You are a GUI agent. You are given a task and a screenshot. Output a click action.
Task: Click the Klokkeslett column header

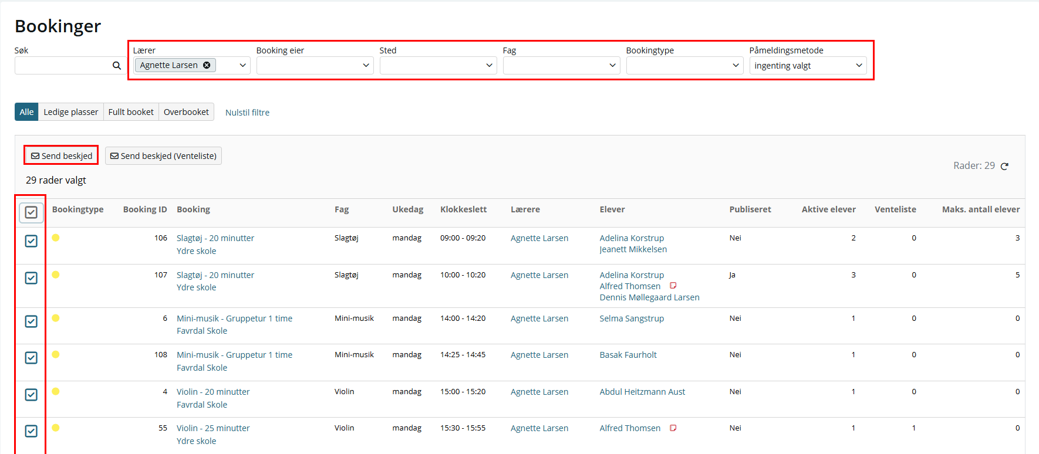[464, 209]
